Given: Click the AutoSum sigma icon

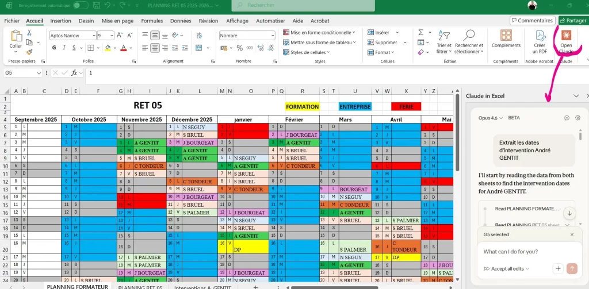Looking at the screenshot, I should (420, 33).
